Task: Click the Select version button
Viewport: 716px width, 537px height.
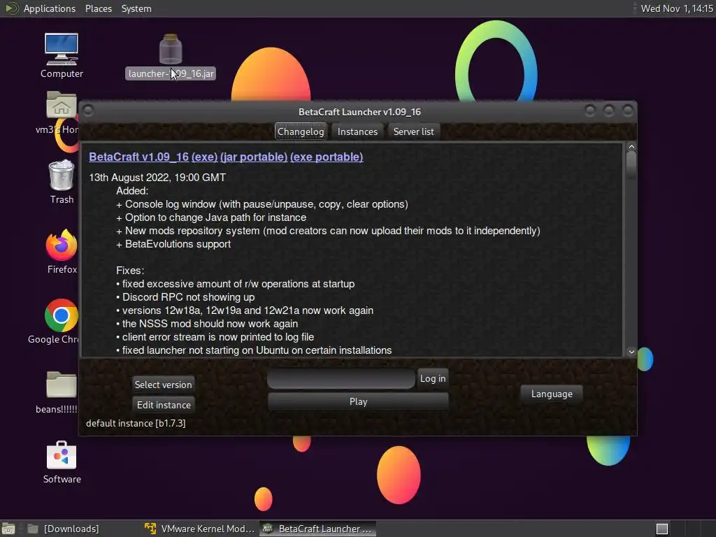Action: [x=163, y=385]
